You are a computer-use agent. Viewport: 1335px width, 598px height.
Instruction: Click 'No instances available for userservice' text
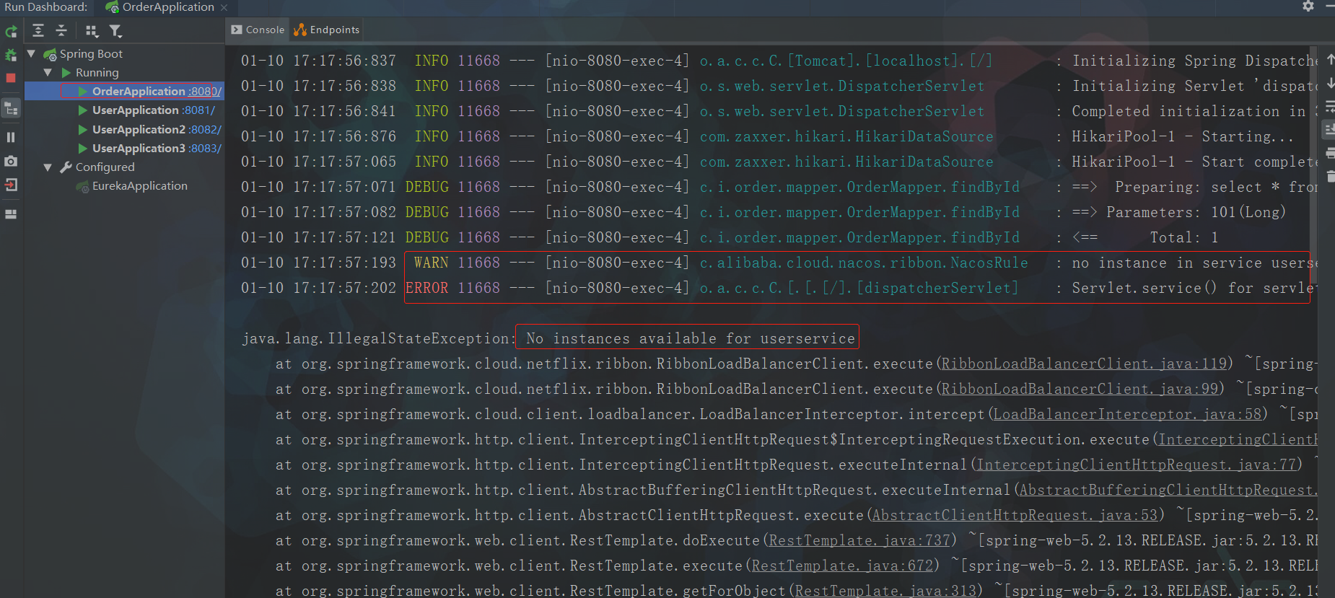(691, 338)
